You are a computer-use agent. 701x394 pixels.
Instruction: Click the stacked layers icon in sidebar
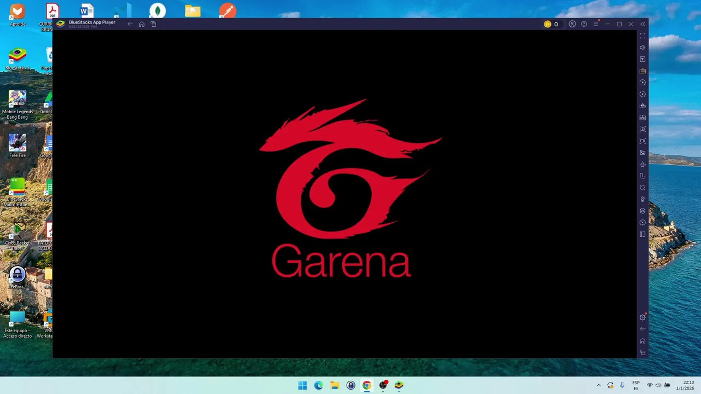[642, 211]
